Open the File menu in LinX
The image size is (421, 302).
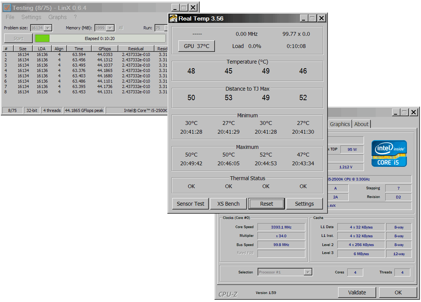coord(10,17)
